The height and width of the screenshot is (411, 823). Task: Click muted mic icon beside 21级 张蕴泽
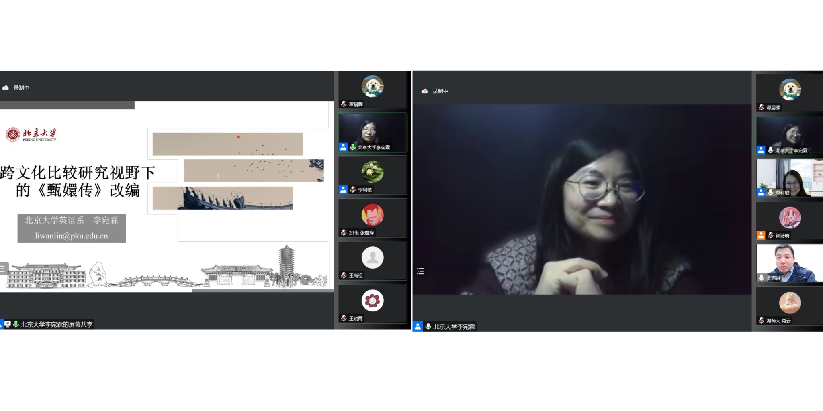point(344,232)
